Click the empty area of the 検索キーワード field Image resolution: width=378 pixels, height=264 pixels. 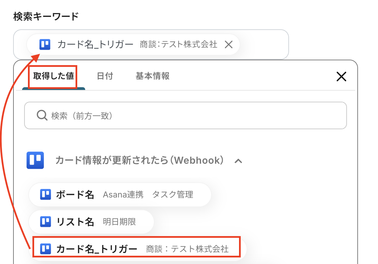(x=264, y=44)
